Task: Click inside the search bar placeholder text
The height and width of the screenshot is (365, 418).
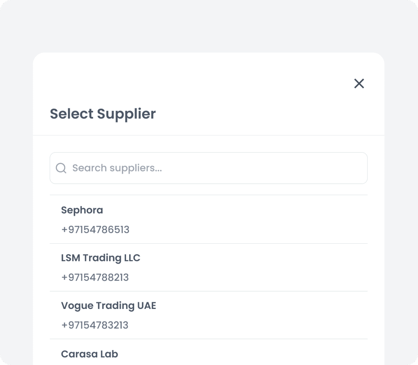Action: point(117,168)
